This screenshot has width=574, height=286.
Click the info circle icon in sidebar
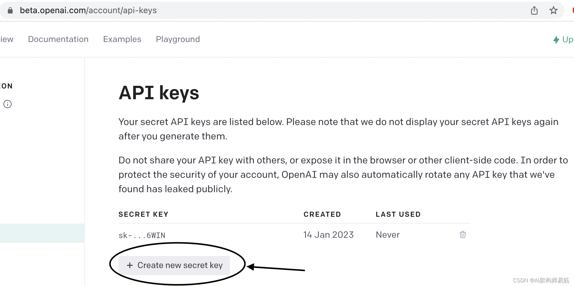click(8, 104)
